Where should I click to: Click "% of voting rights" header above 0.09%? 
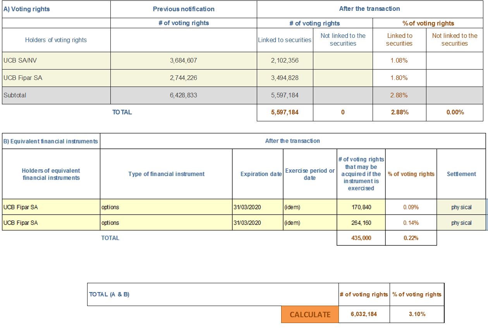pos(411,174)
